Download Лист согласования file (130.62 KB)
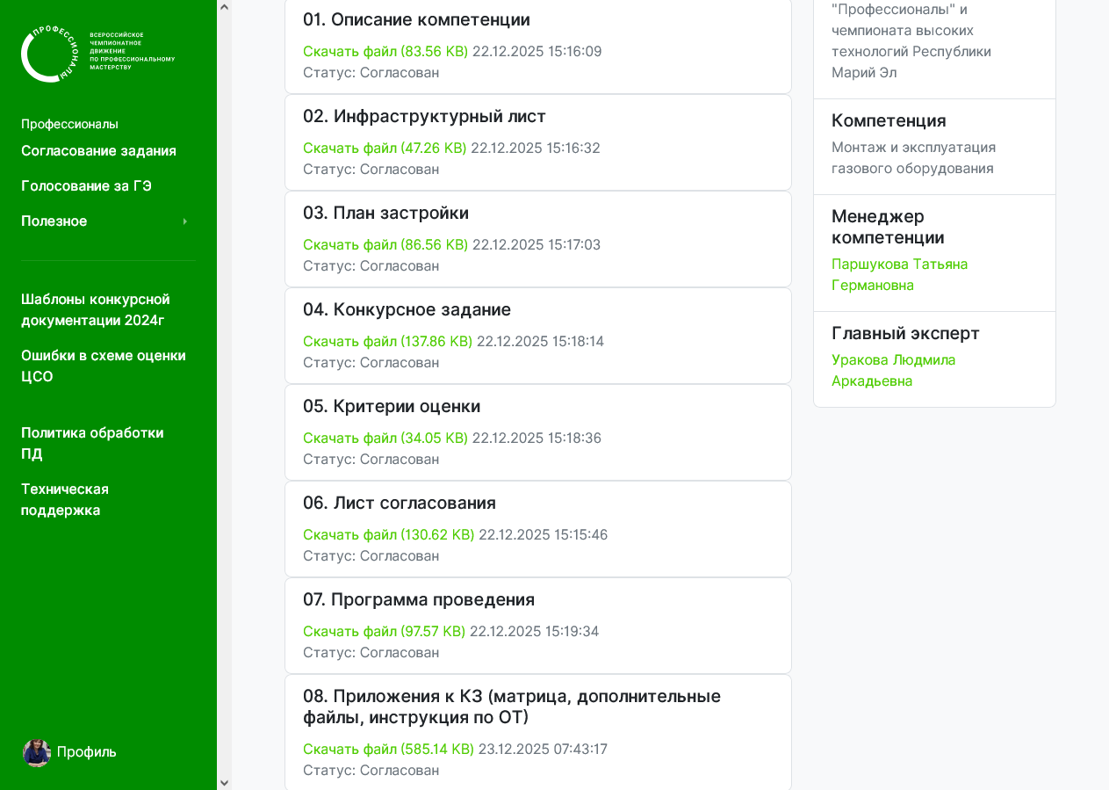The height and width of the screenshot is (790, 1109). (x=388, y=534)
